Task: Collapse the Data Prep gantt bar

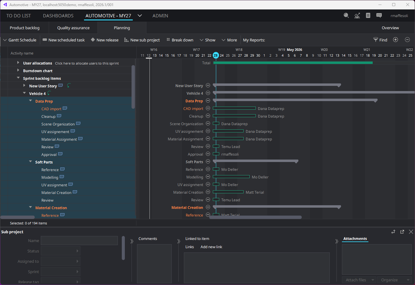Action: (208, 100)
